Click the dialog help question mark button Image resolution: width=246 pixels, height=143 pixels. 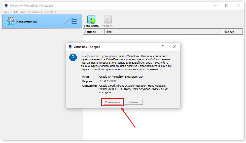pyautogui.click(x=163, y=47)
